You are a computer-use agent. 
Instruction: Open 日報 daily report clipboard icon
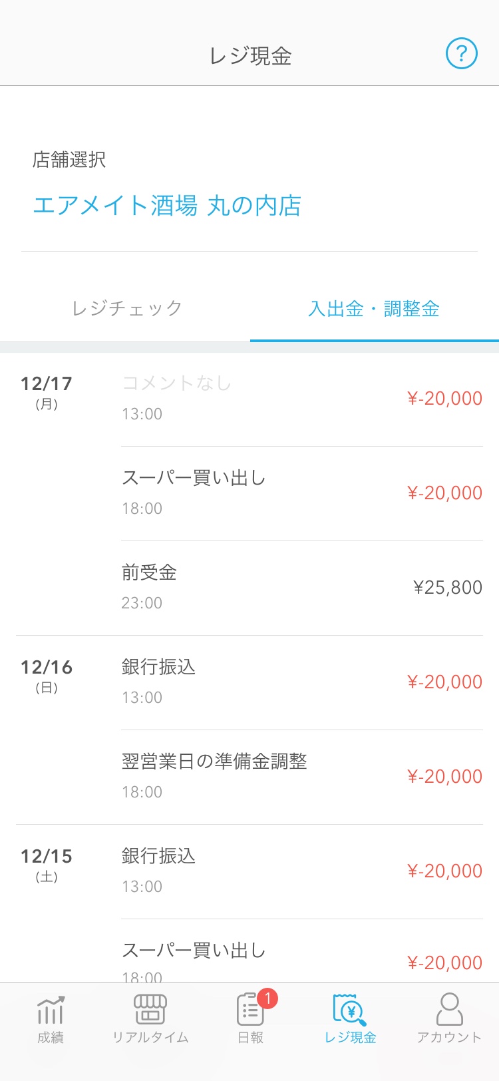tap(251, 1010)
